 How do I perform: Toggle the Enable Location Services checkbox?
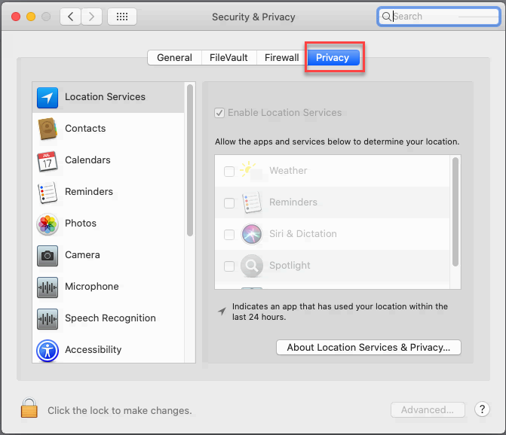tap(219, 113)
